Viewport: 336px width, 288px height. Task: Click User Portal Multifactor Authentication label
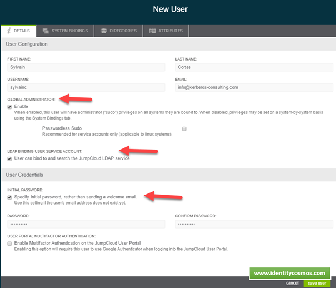pos(52,236)
